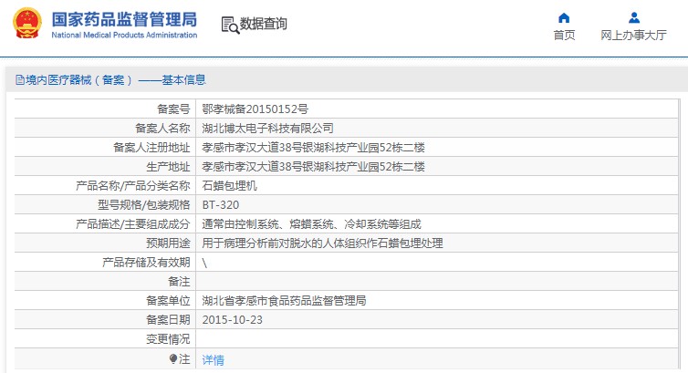688x373 pixels.
Task: Select the date 2015-10-23
Action: point(232,320)
